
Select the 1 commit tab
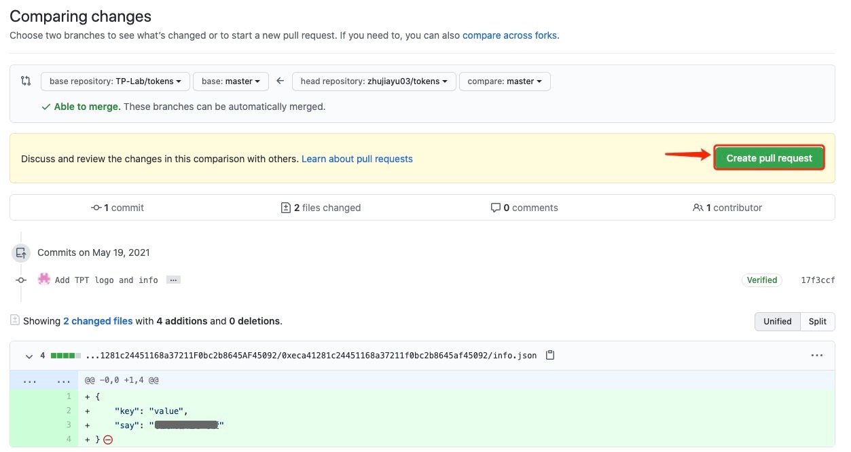pos(117,208)
